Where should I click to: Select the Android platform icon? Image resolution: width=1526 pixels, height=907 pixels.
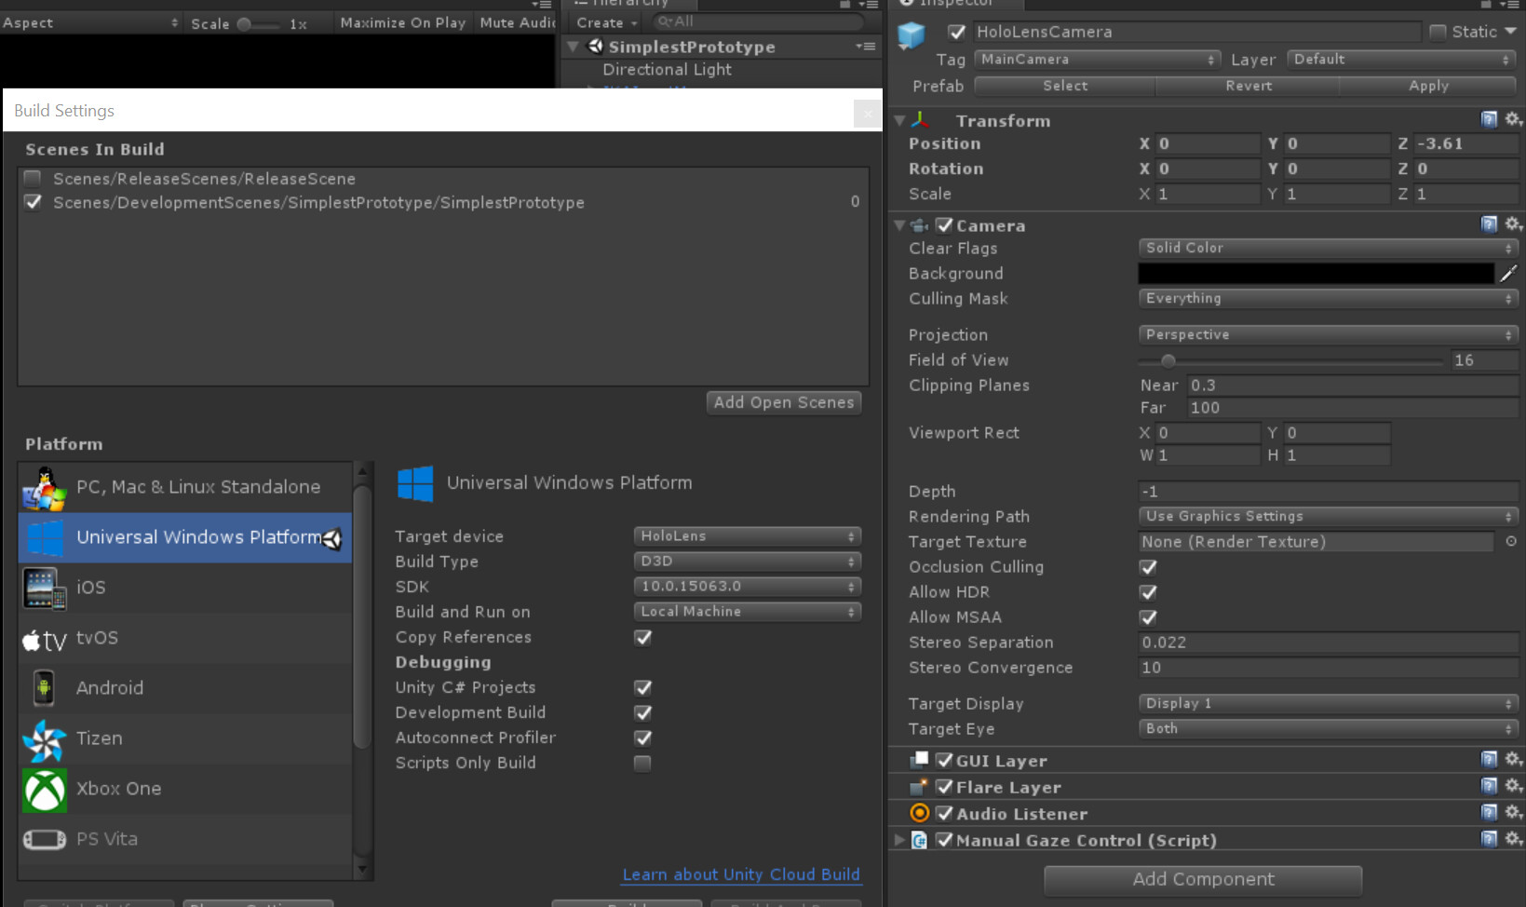pos(44,688)
